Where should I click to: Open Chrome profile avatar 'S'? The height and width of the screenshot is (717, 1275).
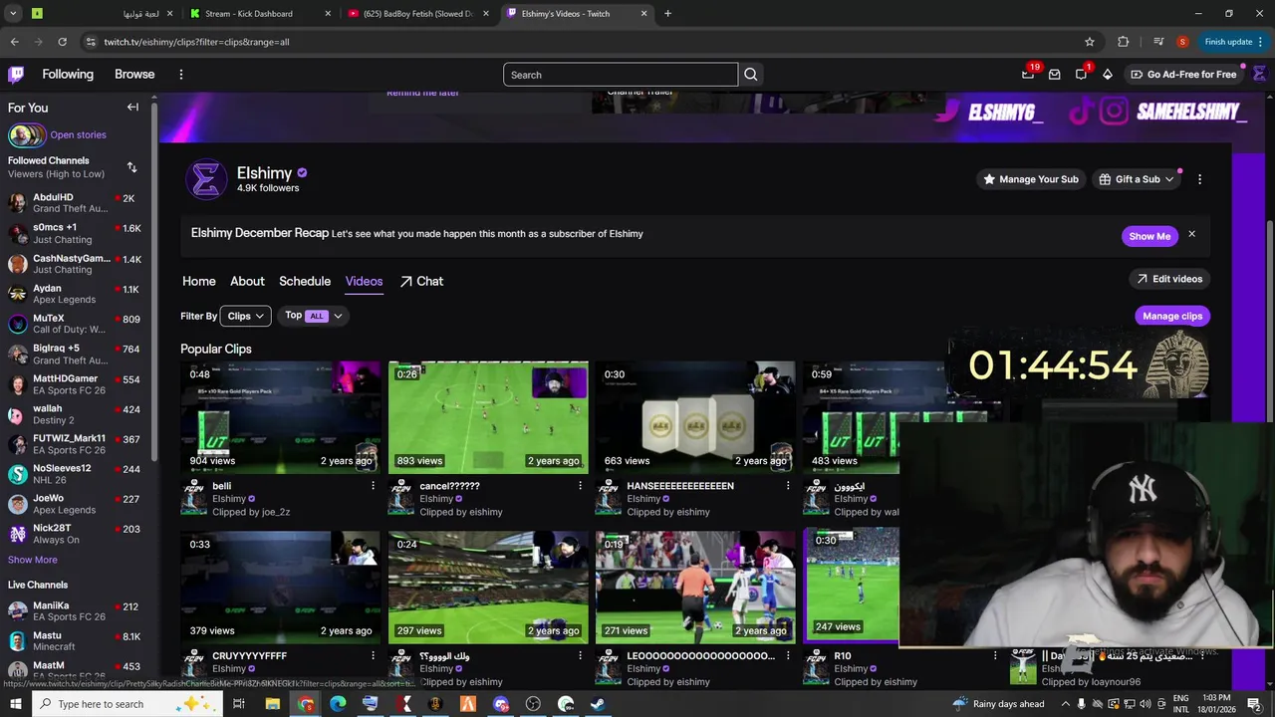coord(1182,42)
